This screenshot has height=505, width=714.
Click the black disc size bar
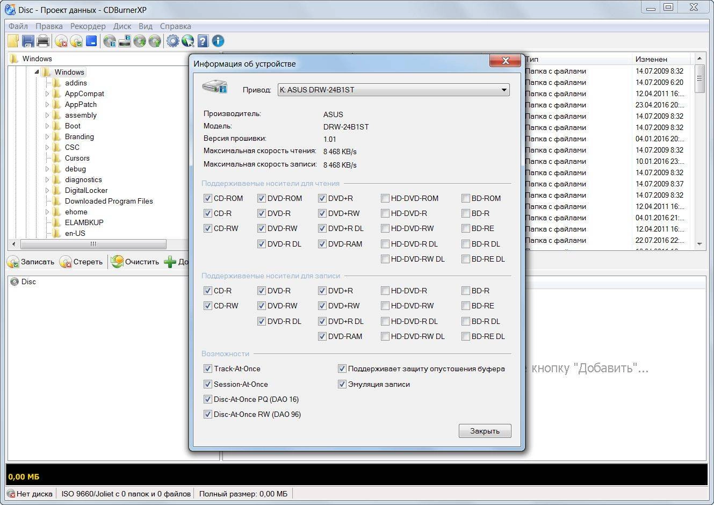point(357,475)
